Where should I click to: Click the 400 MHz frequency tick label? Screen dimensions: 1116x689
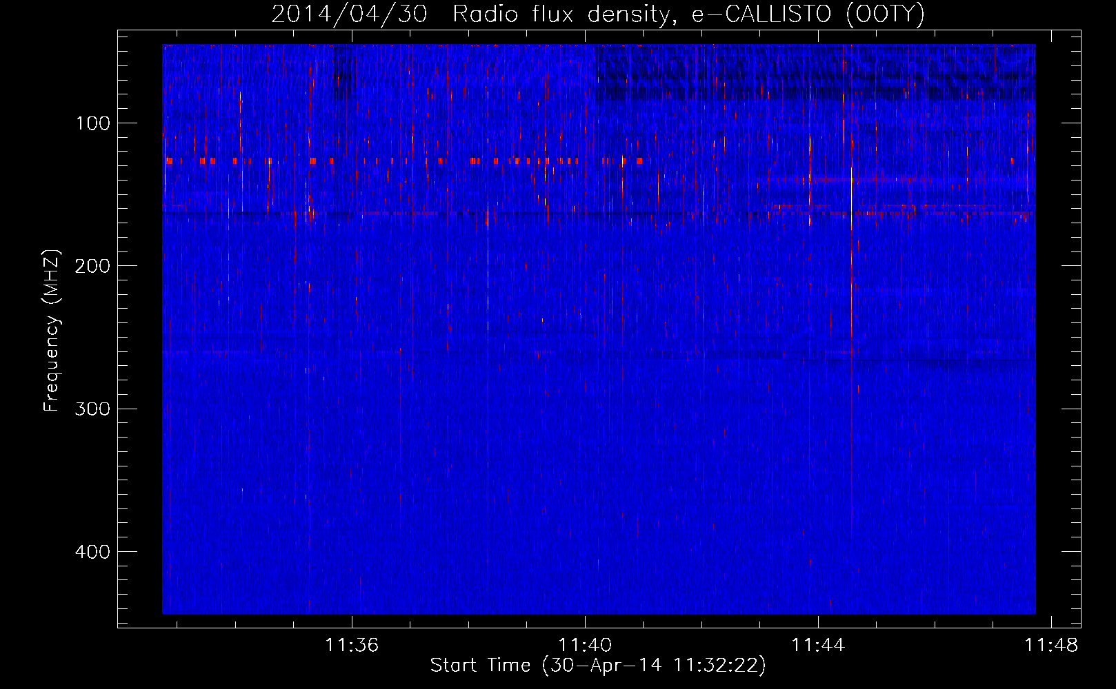[92, 552]
